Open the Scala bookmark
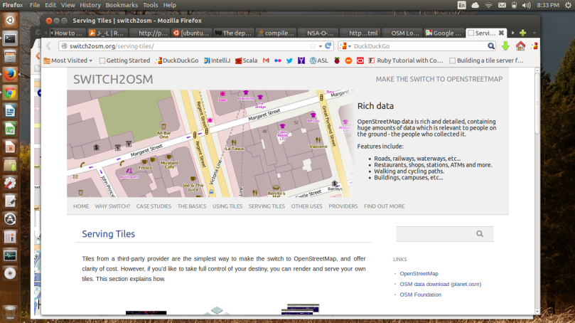 coord(247,60)
